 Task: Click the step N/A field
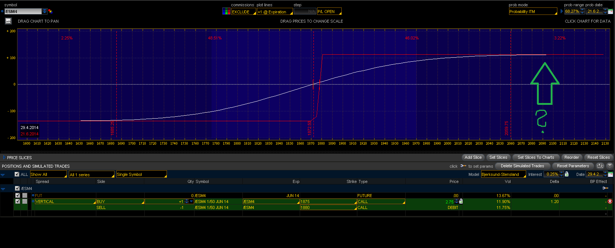305,12
